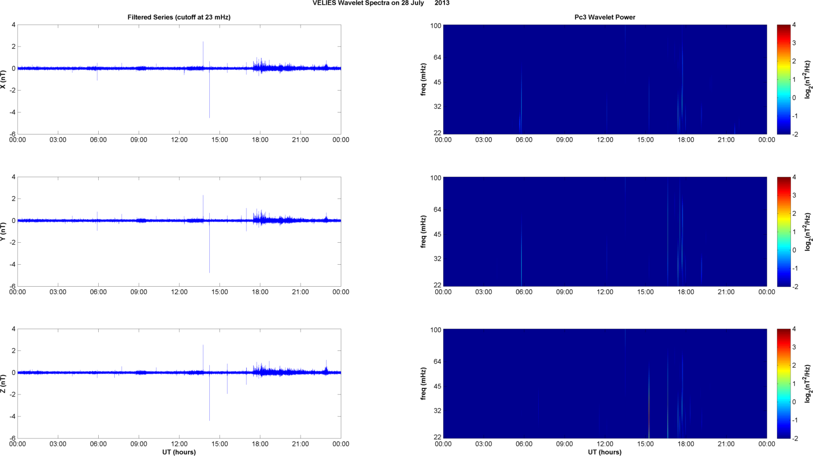Click "UT (hours)" under the Z filtered series
The image size is (813, 456).
(179, 452)
